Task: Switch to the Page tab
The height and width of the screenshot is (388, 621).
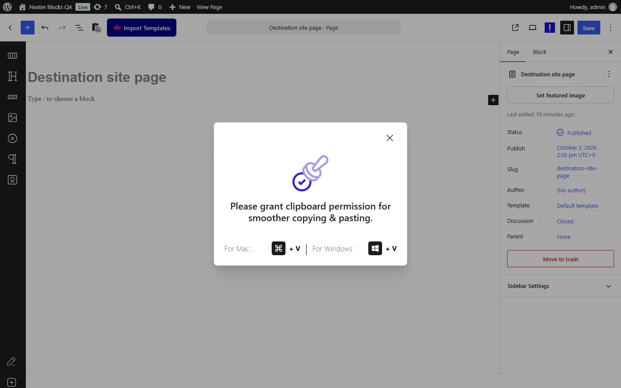Action: 513,52
